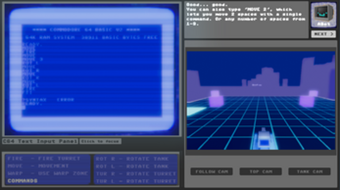Click the 'TUR L - ROTATE TURRET' line
This screenshot has height=190, width=340.
coord(136,181)
